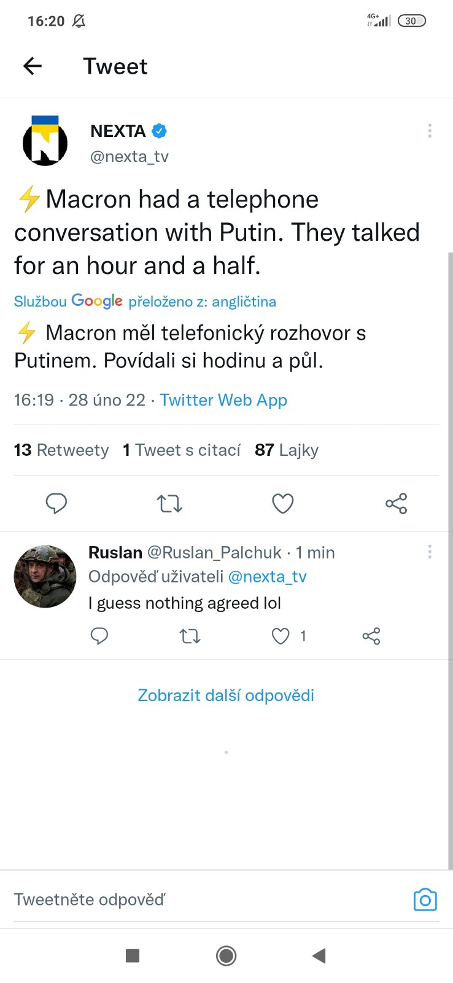
Task: Show more replies via Zobrazit další odpovědi
Action: point(226,695)
